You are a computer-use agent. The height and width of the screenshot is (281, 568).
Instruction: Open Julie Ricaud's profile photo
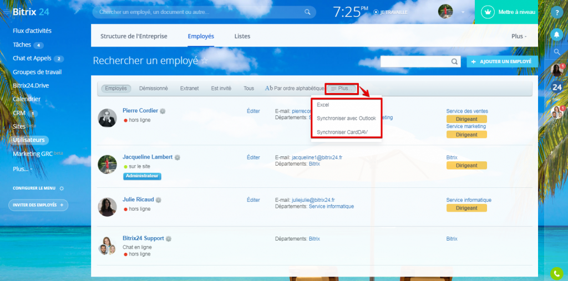[107, 207]
